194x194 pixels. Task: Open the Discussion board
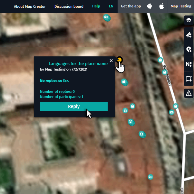coord(69,6)
